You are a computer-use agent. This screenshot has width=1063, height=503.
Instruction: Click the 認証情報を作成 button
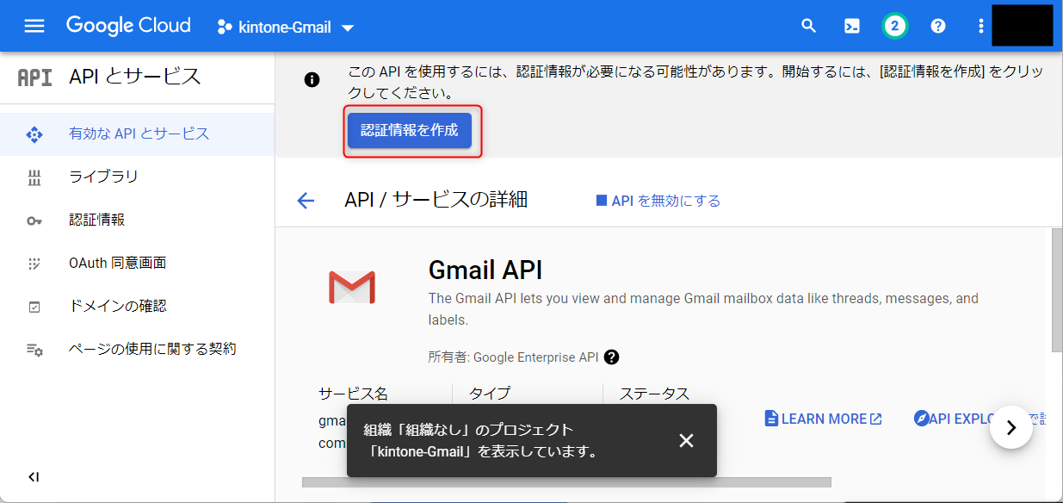point(410,131)
